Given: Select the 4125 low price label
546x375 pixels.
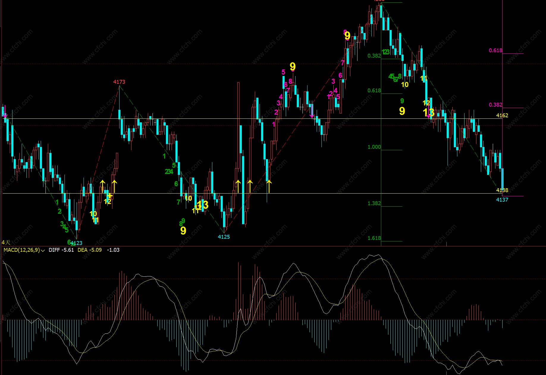Looking at the screenshot, I should [x=224, y=237].
